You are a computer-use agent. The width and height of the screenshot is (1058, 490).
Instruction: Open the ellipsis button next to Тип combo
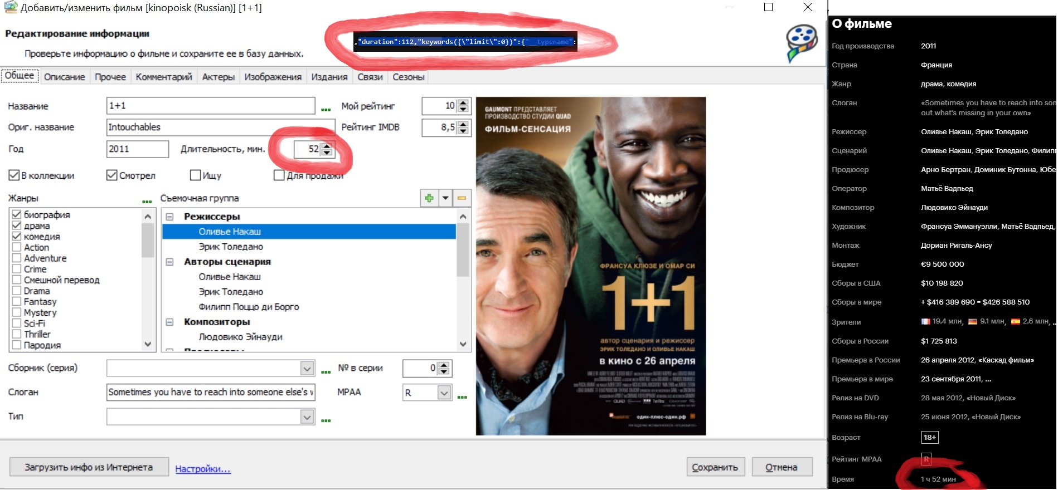pyautogui.click(x=326, y=420)
